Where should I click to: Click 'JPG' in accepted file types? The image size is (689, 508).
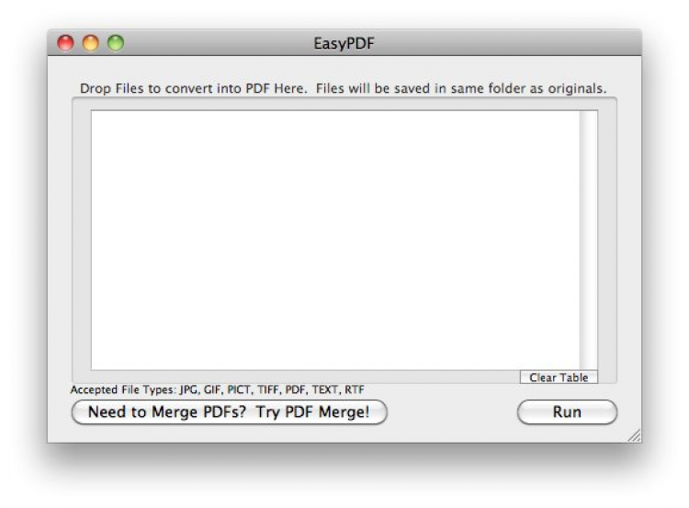point(189,389)
